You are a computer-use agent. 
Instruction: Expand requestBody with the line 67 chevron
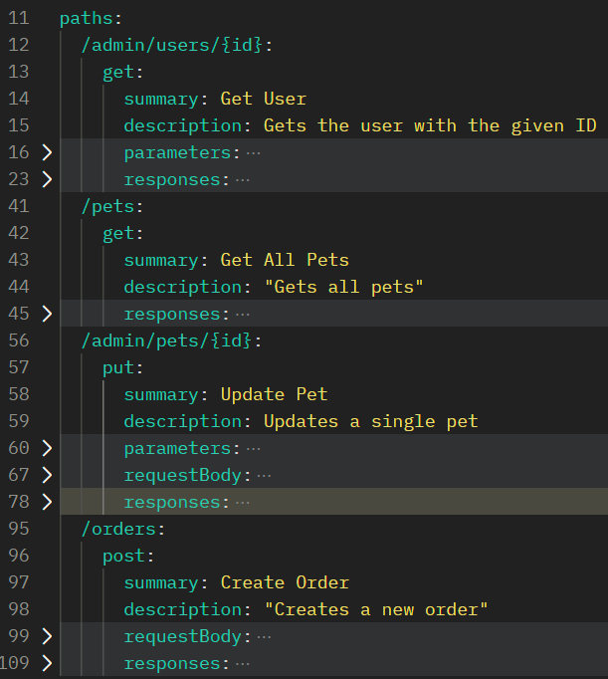click(46, 475)
